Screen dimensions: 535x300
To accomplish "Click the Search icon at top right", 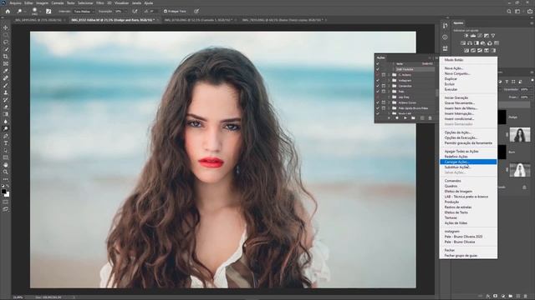I will point(509,11).
